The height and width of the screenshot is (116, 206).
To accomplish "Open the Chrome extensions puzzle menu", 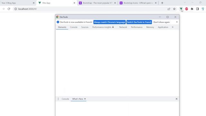I will (192, 9).
